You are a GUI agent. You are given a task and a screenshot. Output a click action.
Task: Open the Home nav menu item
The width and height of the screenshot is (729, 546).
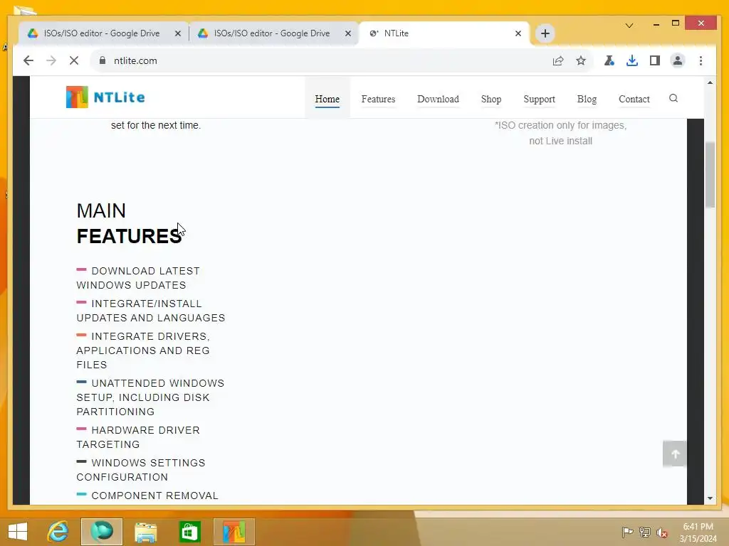tap(327, 99)
